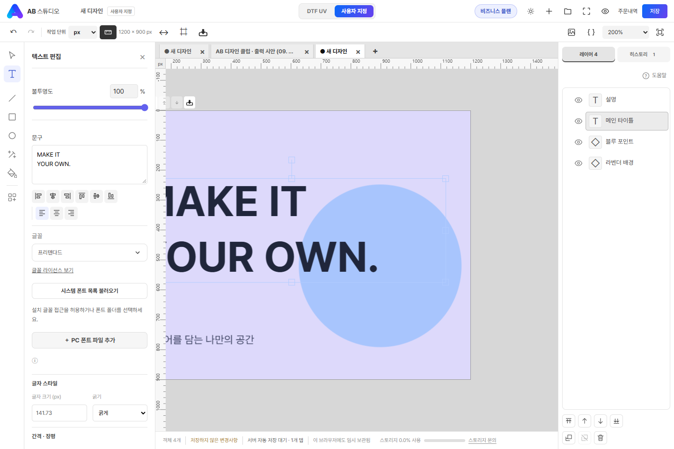Open the 글꼴 라이선스 보기 link
The width and height of the screenshot is (674, 449).
point(52,270)
